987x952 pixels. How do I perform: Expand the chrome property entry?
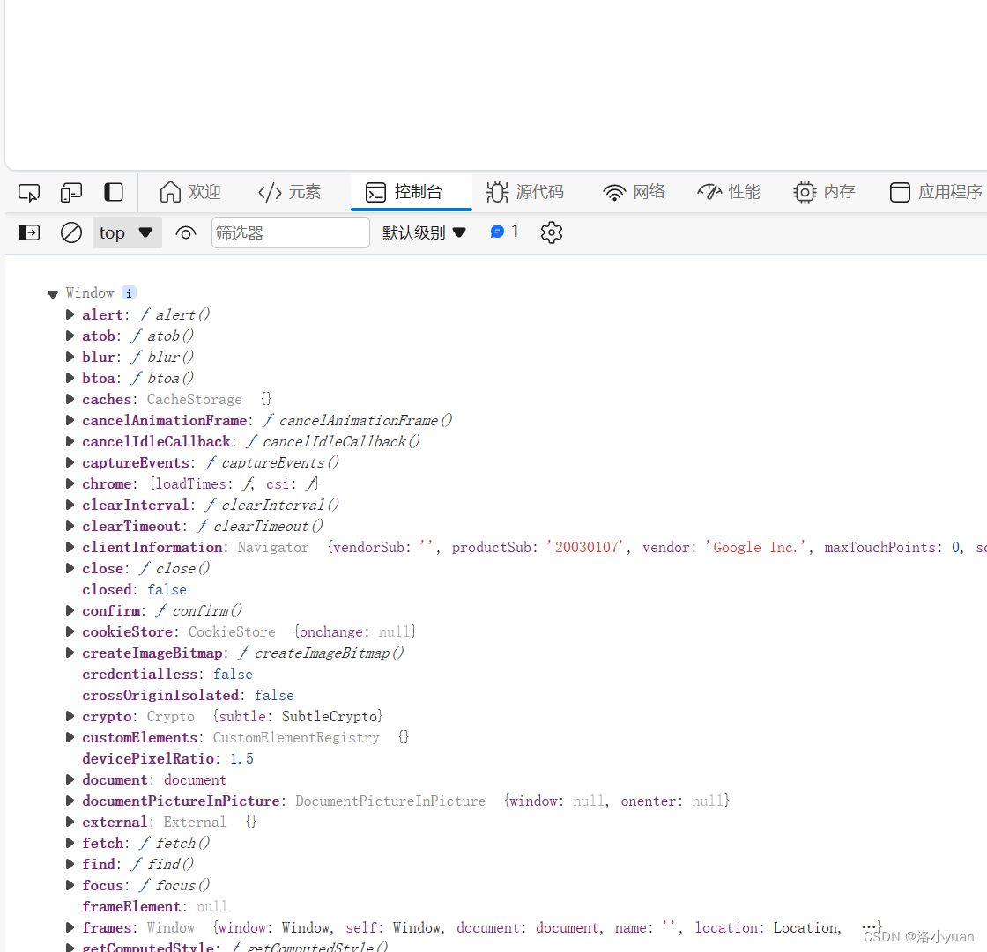[70, 483]
